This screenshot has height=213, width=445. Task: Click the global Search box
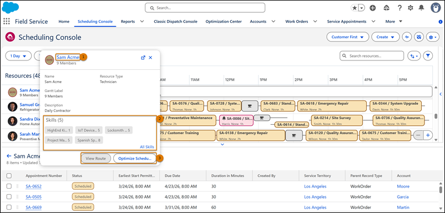coord(205,8)
